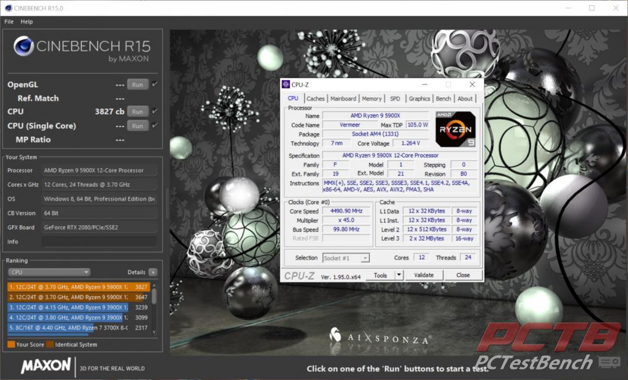Switch to the Bench tab
Screen dimensions: 628x380
[x=443, y=98]
